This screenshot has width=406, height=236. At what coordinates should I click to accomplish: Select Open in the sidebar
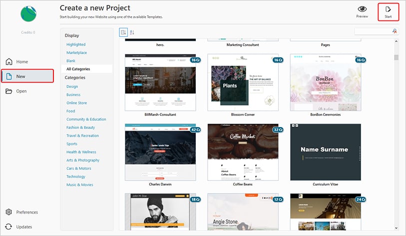[27, 91]
